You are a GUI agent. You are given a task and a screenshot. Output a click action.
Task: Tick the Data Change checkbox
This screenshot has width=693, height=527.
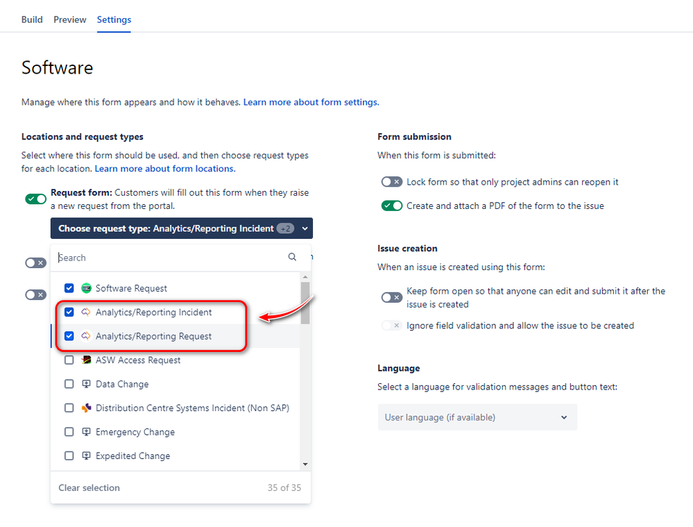[x=69, y=384]
